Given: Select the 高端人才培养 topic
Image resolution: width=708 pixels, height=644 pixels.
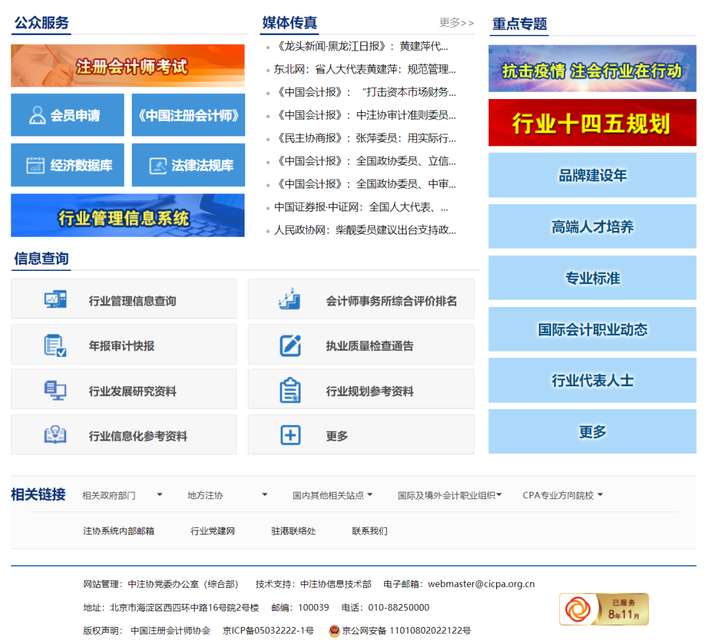Looking at the screenshot, I should click(593, 226).
